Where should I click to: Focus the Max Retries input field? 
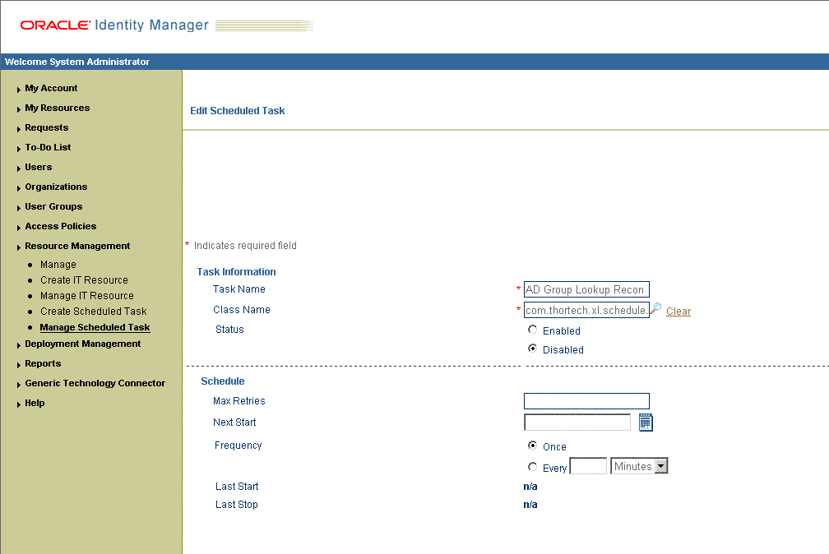tap(586, 400)
